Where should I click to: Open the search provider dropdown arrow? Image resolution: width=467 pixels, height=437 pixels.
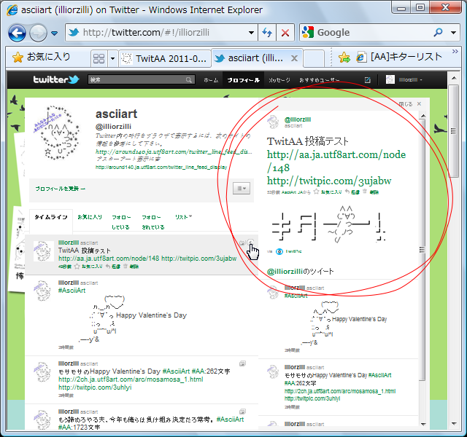click(453, 33)
